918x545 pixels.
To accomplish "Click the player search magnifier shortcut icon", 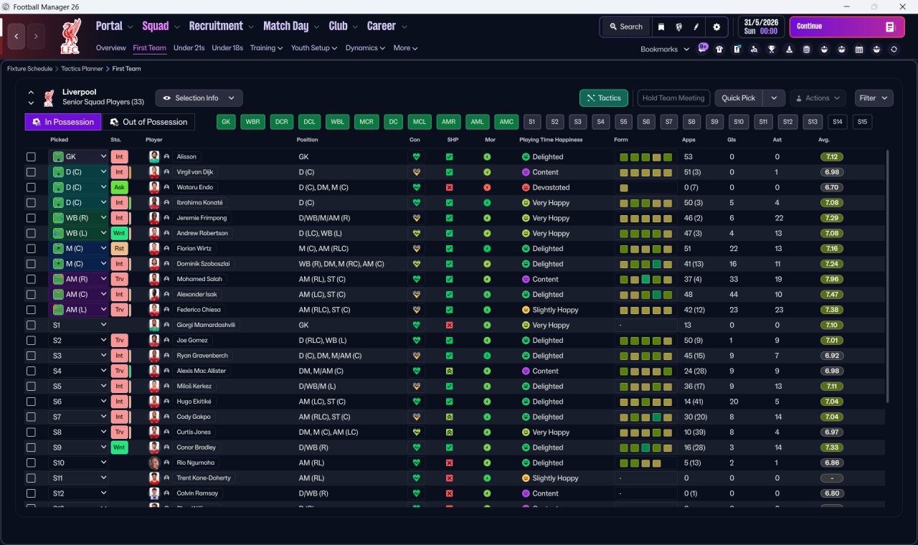I will 754,49.
